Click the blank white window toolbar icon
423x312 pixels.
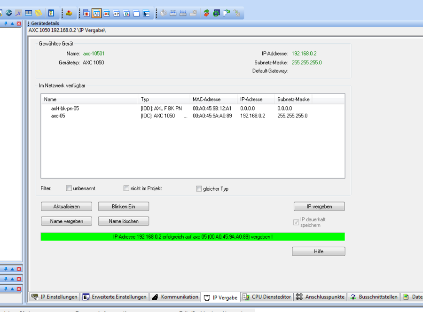(136, 13)
